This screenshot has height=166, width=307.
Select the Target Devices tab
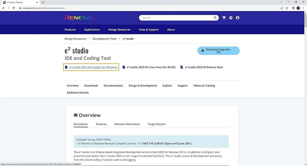click(x=156, y=124)
